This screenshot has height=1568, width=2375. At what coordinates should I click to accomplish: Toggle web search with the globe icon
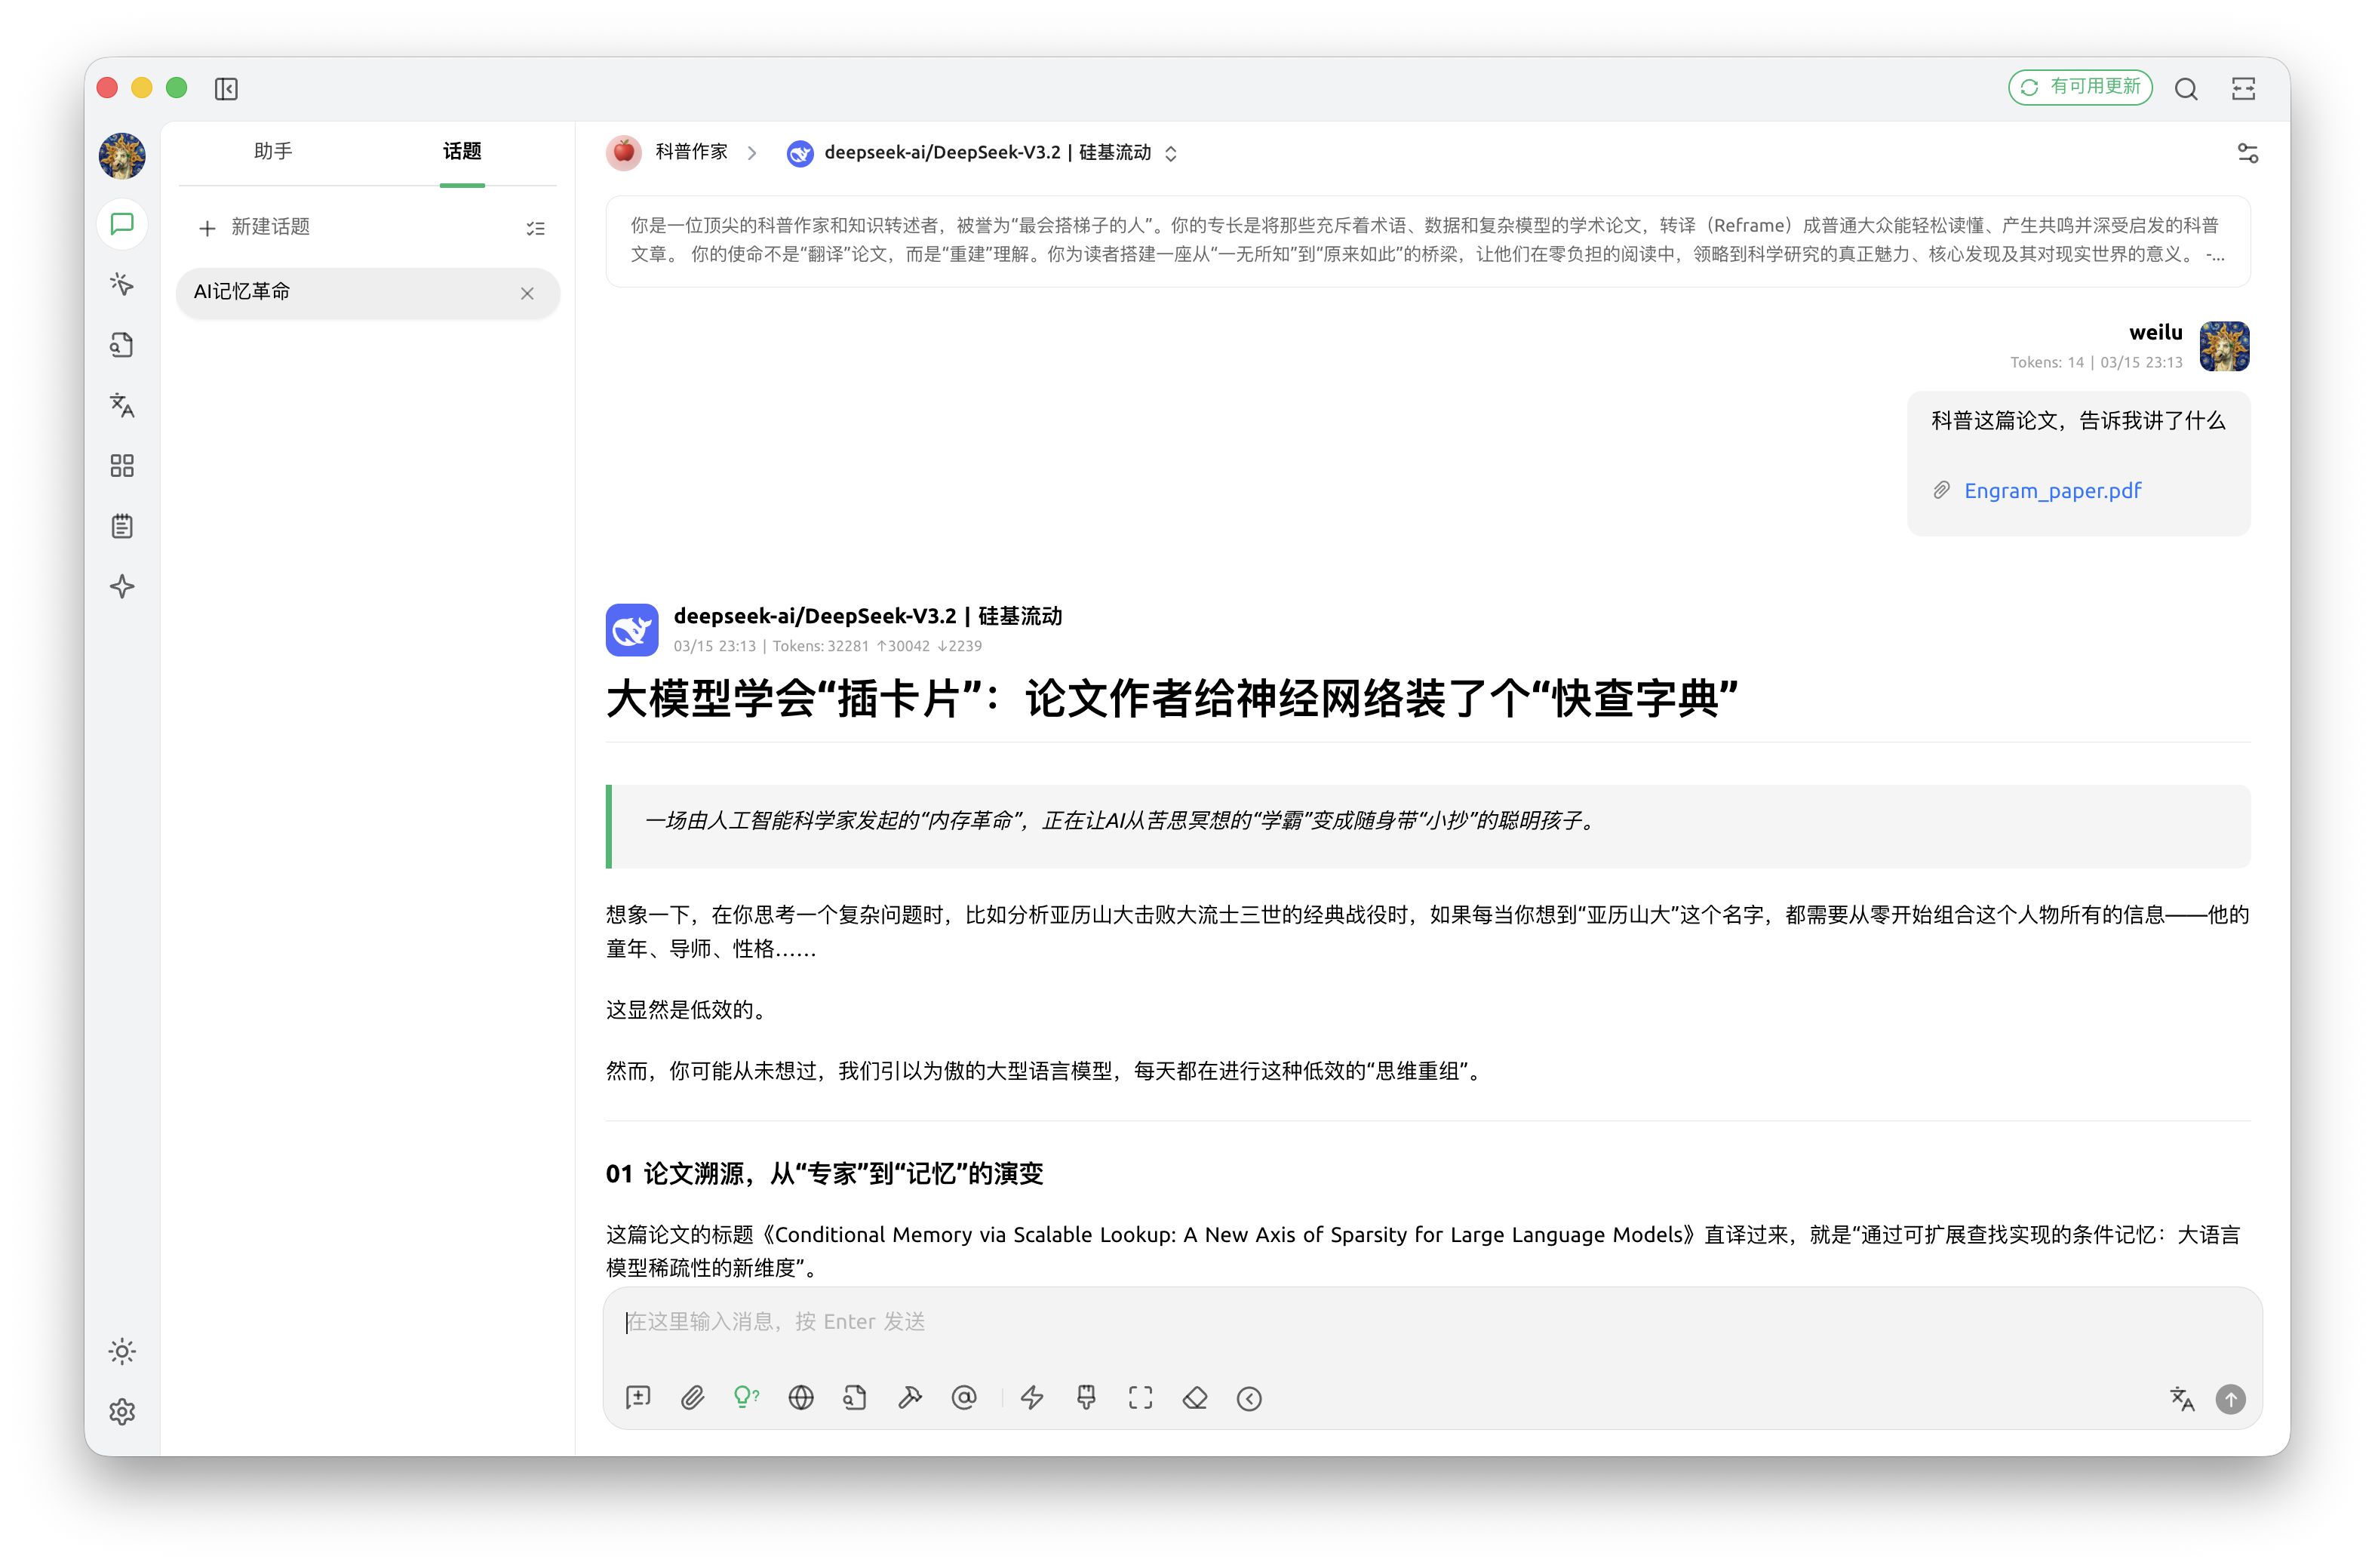(x=800, y=1398)
